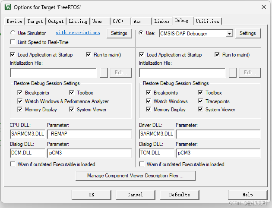Confirm with the OK button
Screen dimensions: 272x208
pos(92,195)
